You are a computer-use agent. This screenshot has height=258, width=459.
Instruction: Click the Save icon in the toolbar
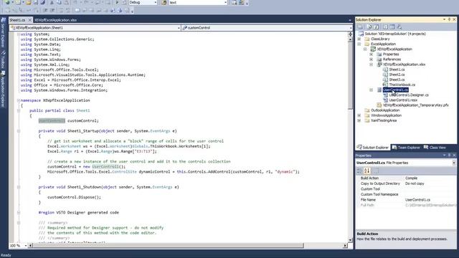coord(35,2)
